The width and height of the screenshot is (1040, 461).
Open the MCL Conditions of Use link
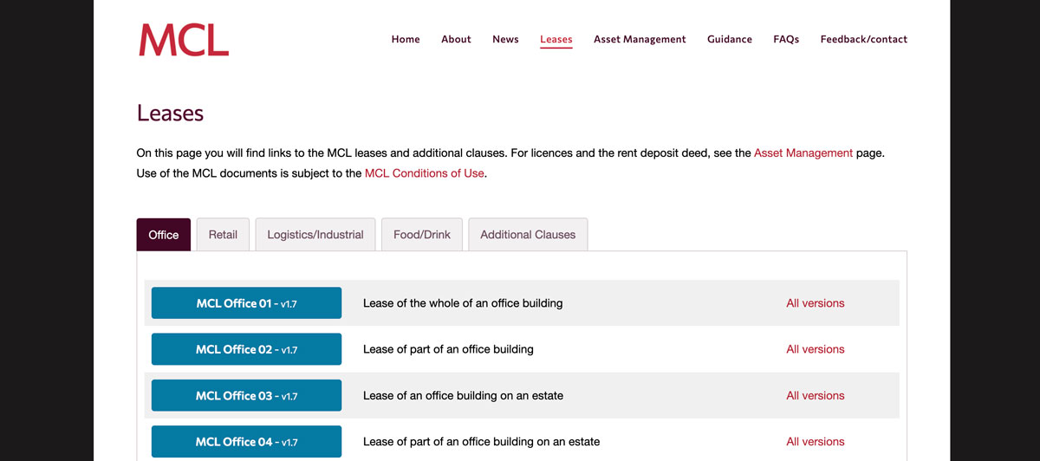426,173
